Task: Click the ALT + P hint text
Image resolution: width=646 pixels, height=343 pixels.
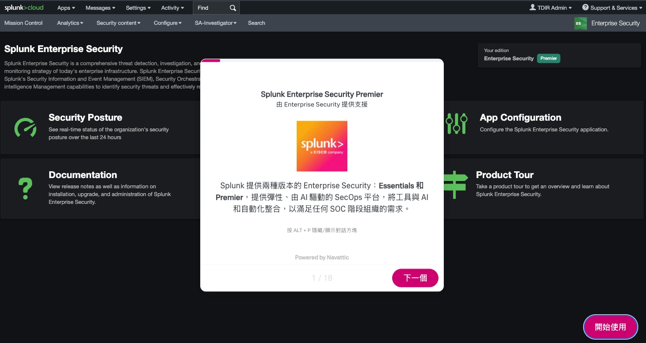Action: (322, 230)
